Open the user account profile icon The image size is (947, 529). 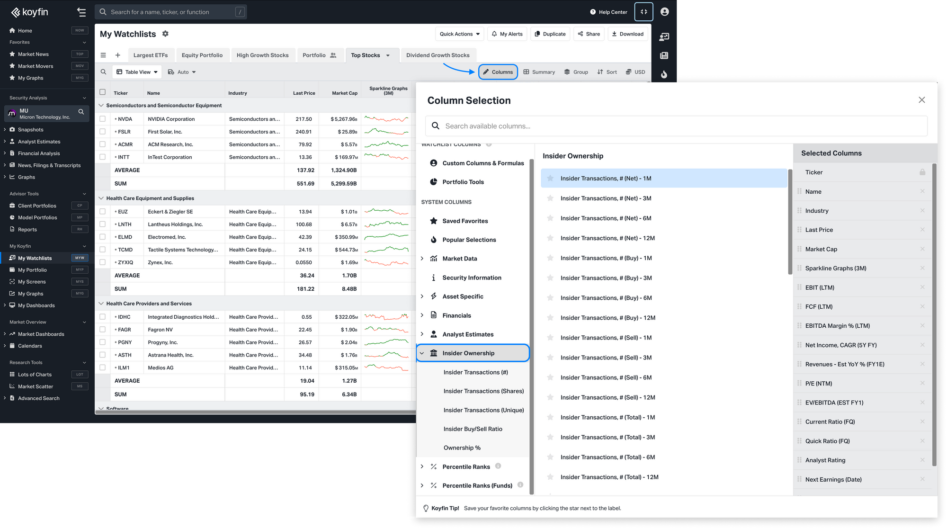[665, 12]
